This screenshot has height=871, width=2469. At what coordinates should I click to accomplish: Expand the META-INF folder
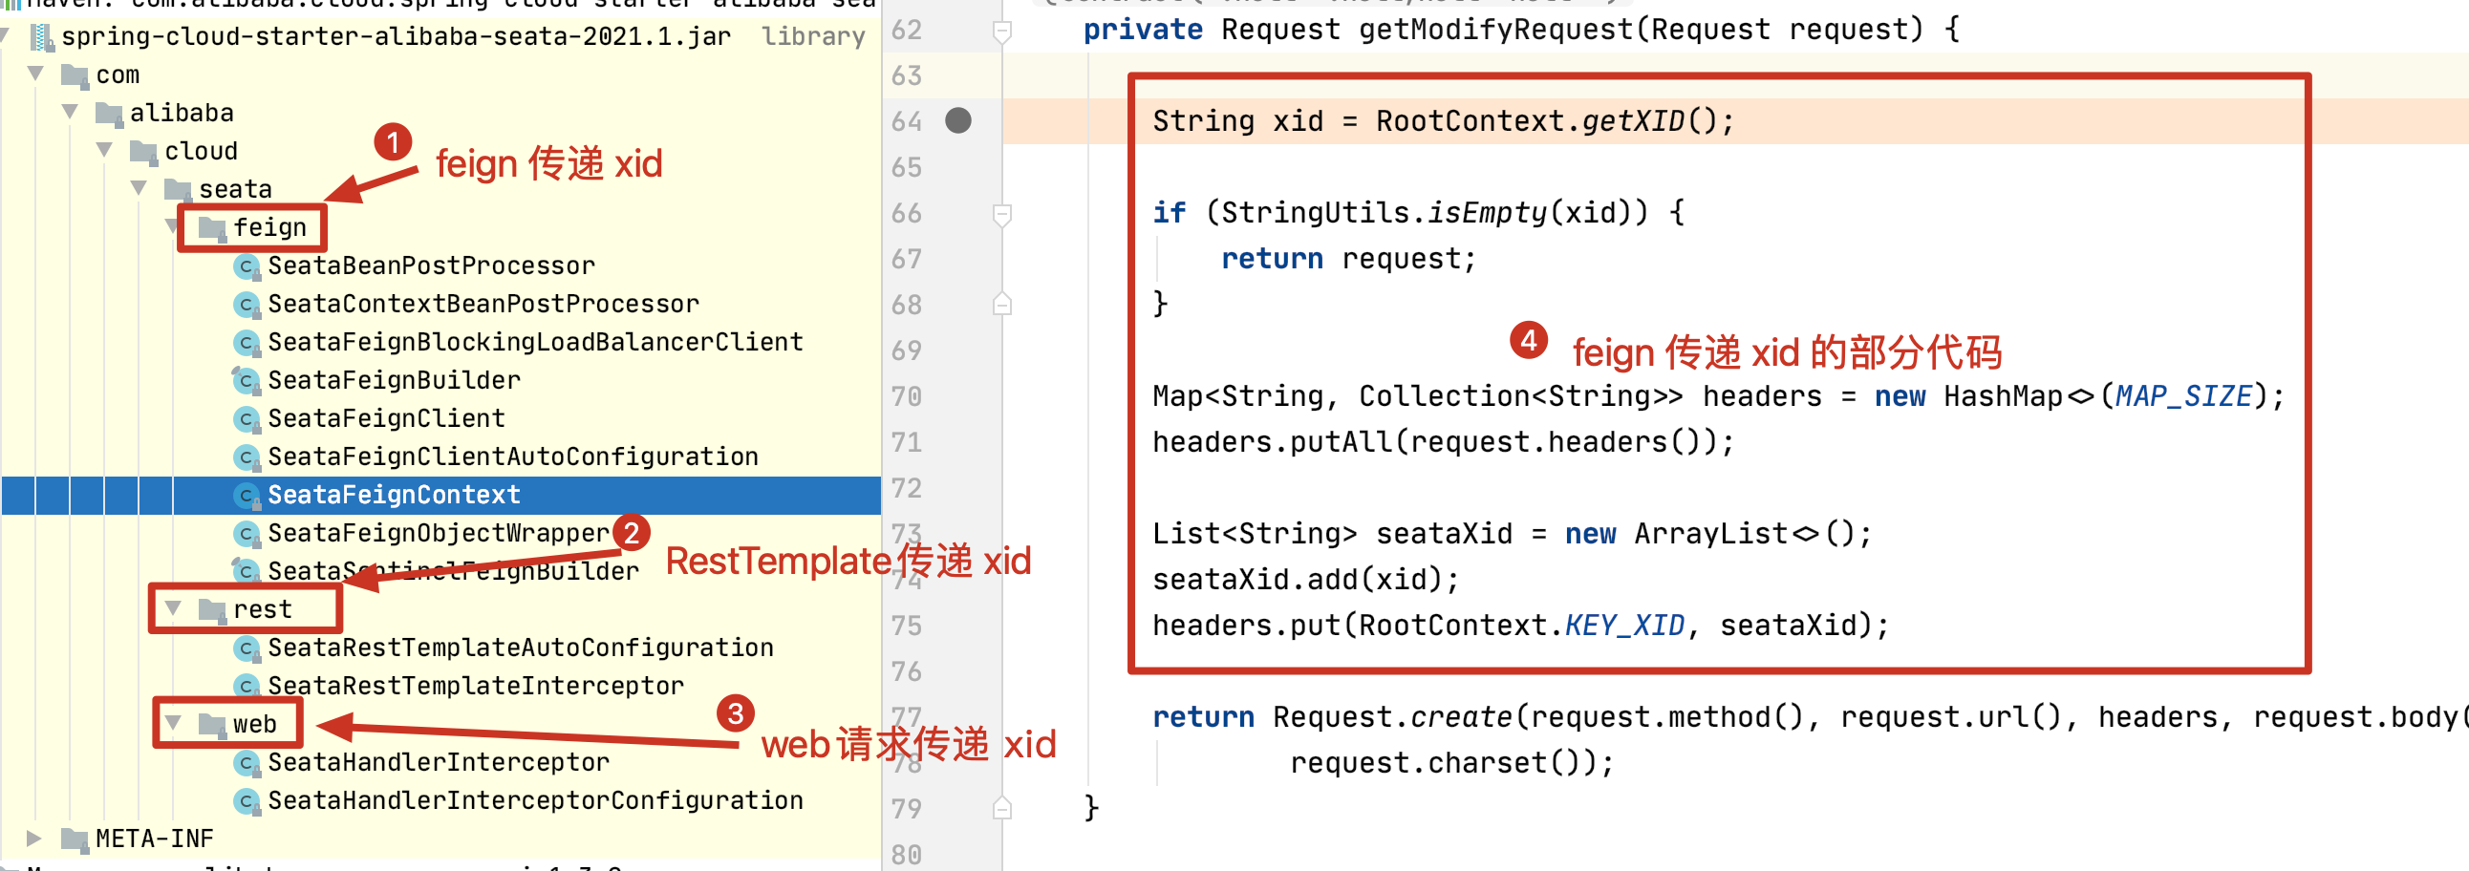point(34,839)
